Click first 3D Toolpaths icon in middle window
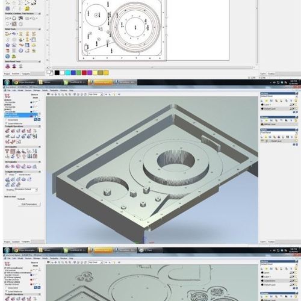301x301 pixels. (x=7, y=166)
